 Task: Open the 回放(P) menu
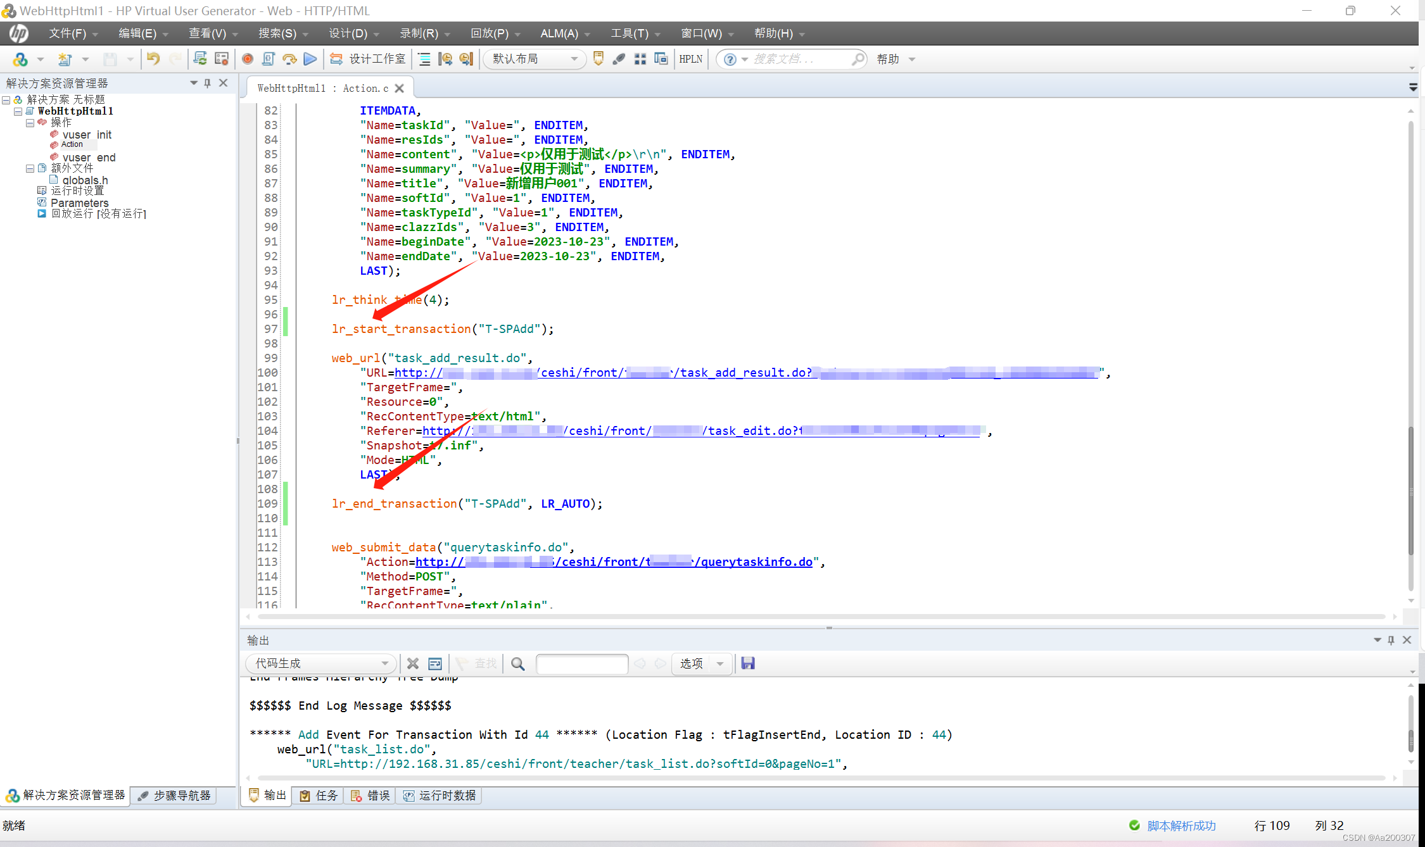(495, 33)
